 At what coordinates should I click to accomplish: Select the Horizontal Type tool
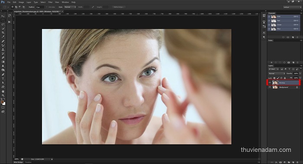pyautogui.click(x=3, y=79)
